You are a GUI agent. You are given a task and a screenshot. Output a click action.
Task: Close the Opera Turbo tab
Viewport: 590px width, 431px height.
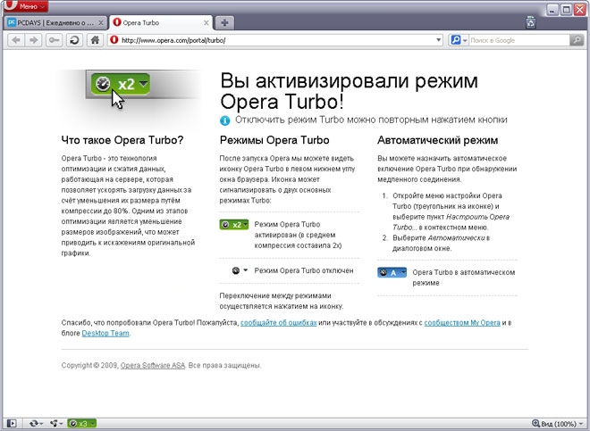coord(206,23)
